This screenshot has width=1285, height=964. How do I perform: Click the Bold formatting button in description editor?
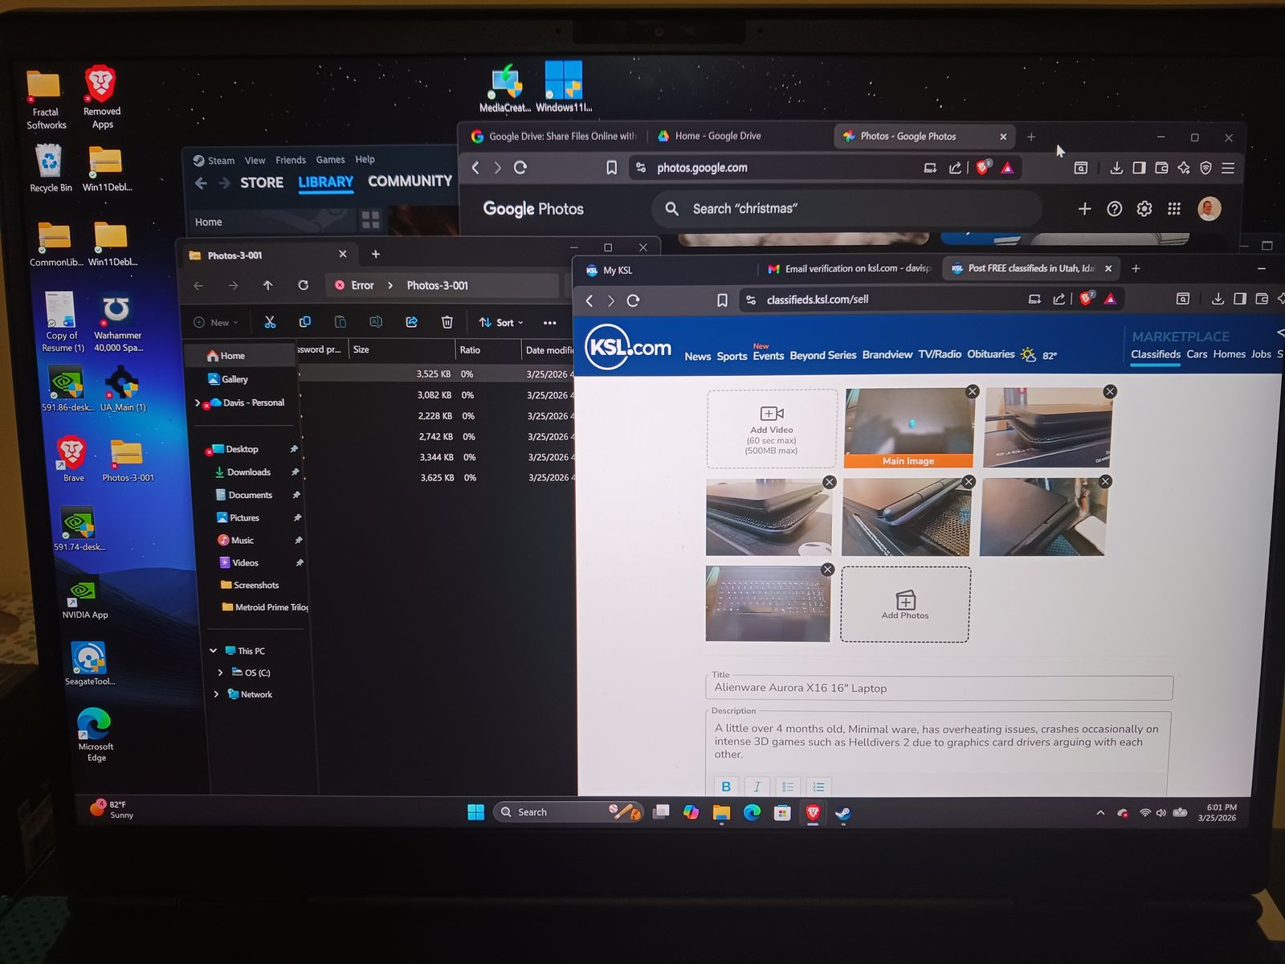coord(726,786)
